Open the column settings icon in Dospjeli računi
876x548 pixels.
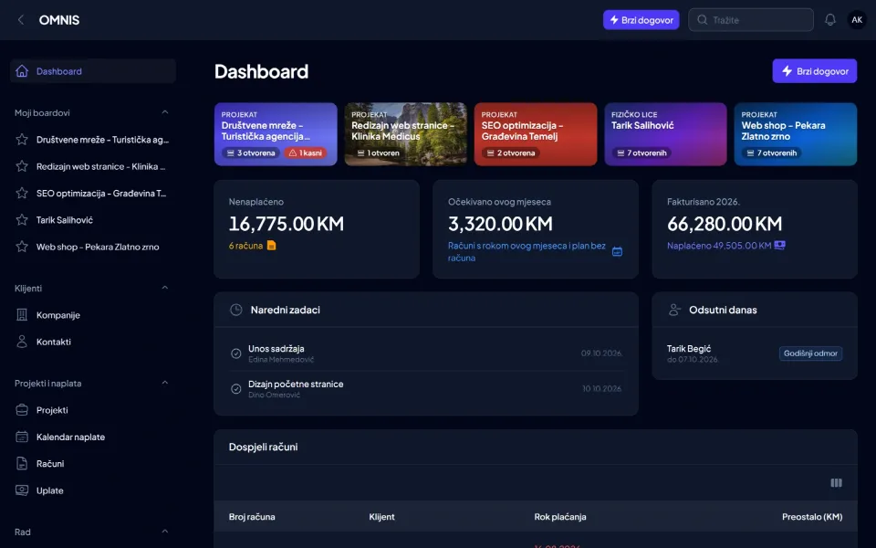pos(837,482)
